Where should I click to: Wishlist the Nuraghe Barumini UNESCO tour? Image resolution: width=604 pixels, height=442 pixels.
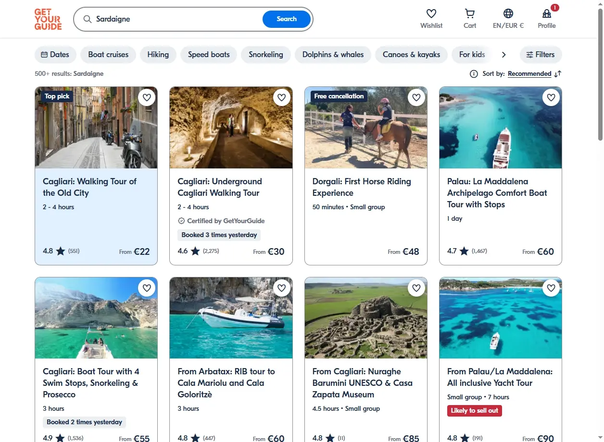click(x=416, y=288)
